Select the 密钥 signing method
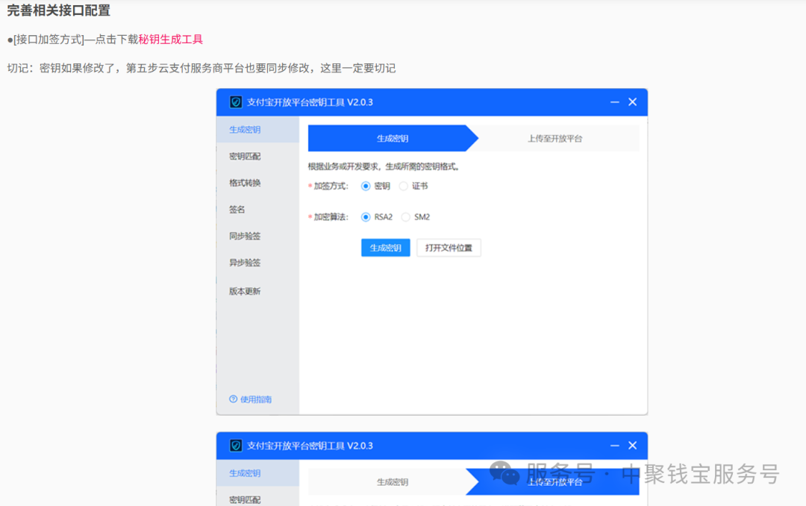806x506 pixels. click(x=366, y=186)
